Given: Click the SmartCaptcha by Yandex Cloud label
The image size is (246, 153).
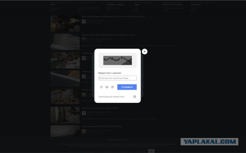Looking at the screenshot, I should [x=111, y=97].
